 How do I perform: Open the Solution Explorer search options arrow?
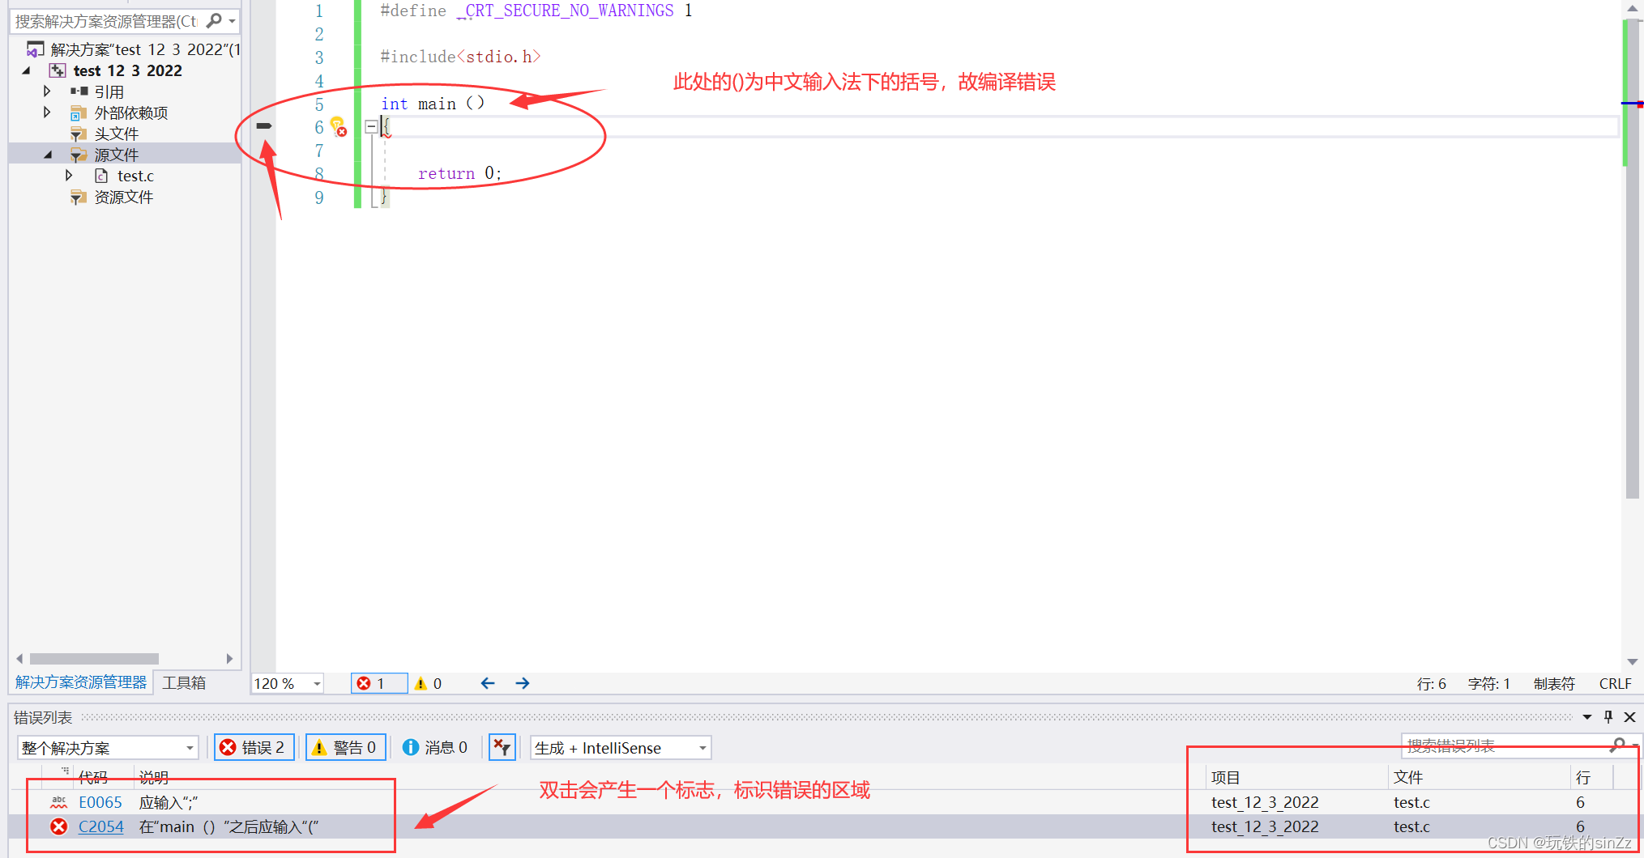233,21
